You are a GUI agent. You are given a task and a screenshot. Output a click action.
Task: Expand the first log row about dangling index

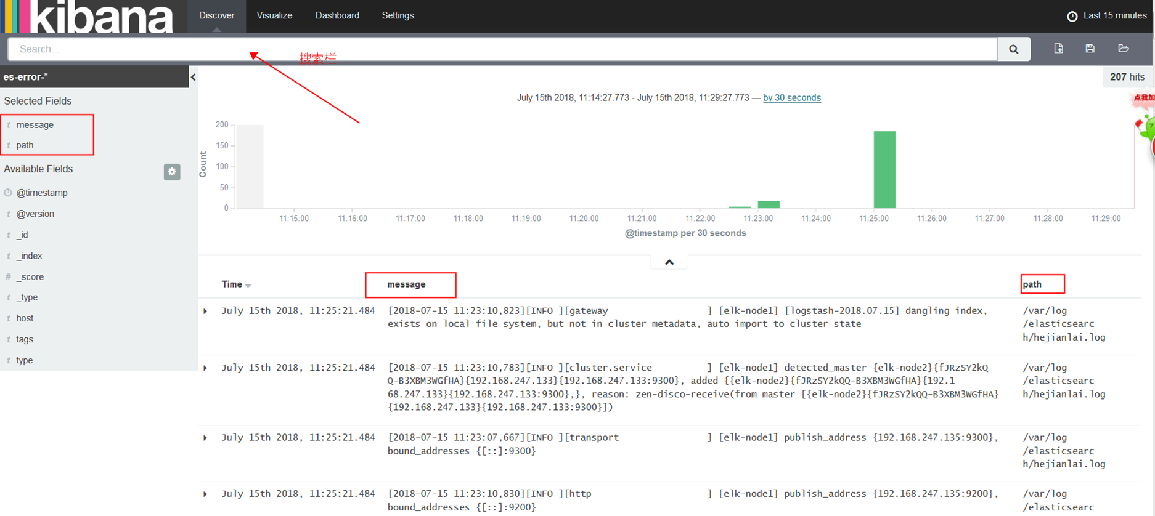point(206,311)
